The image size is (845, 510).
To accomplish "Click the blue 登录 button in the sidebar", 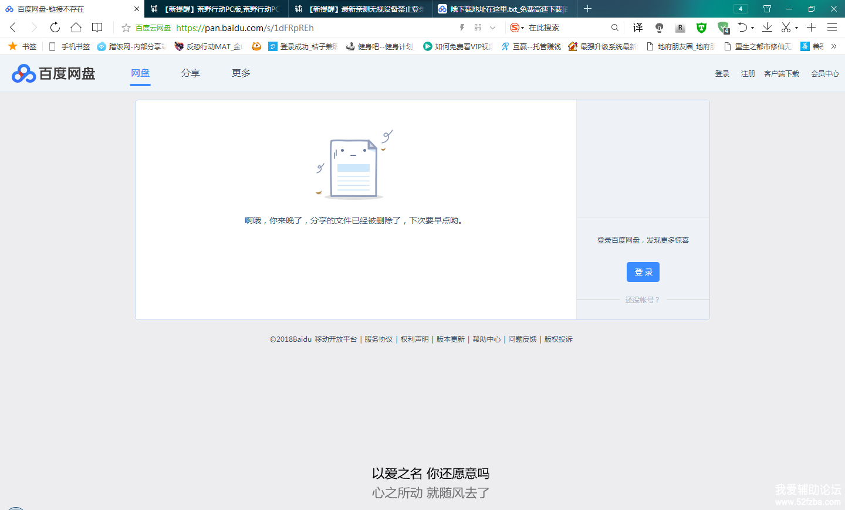I will 643,272.
